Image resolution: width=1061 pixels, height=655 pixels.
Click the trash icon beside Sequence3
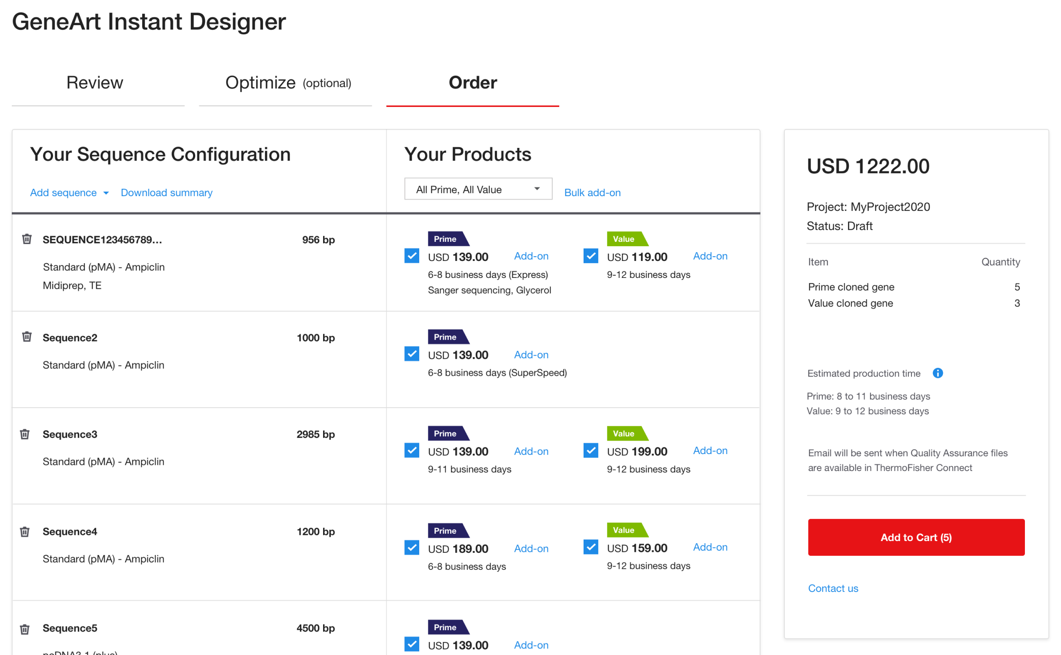[x=25, y=434]
